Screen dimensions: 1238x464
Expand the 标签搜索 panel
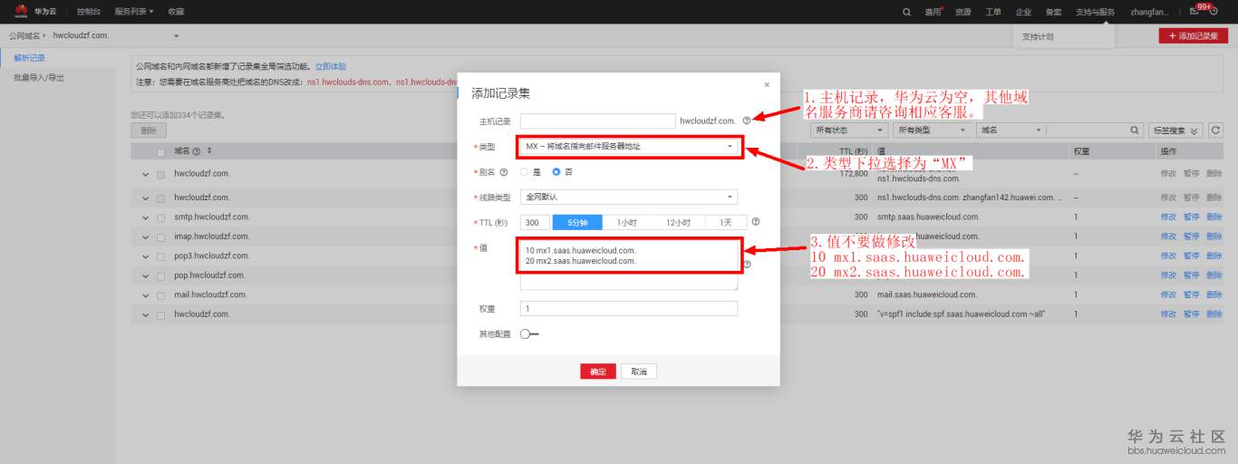(x=1175, y=130)
